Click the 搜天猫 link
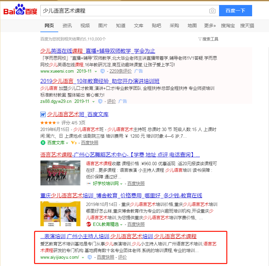The height and width of the screenshot is (266, 269). (247, 26)
